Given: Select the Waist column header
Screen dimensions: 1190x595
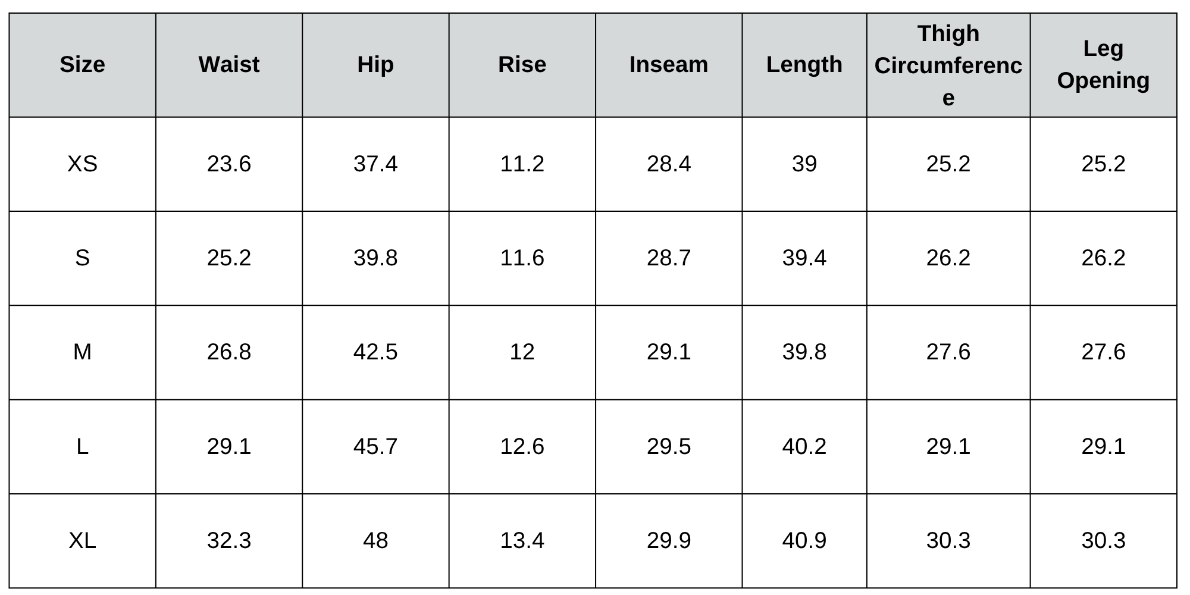Looking at the screenshot, I should tap(229, 64).
